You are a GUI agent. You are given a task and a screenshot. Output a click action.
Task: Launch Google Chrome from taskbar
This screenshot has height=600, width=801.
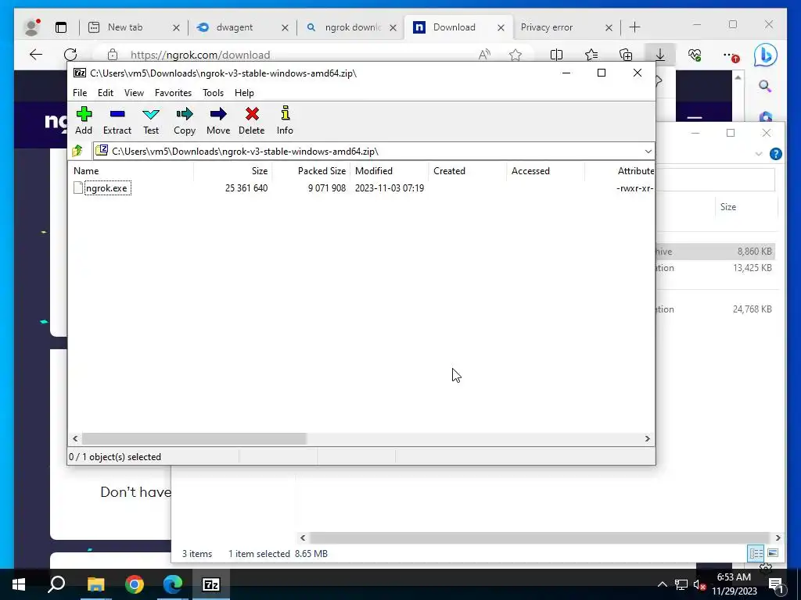135,584
